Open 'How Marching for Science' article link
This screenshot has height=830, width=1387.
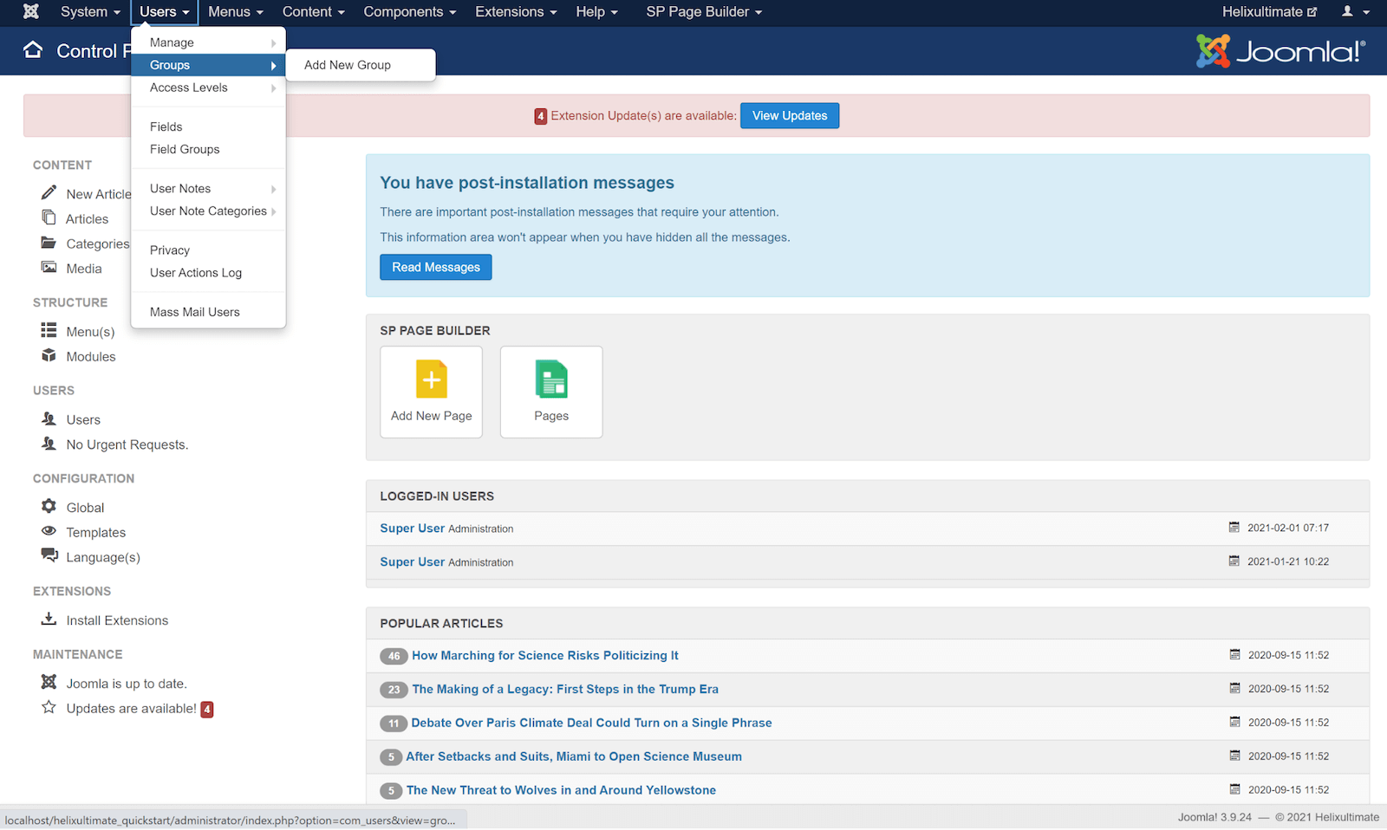[x=544, y=656]
